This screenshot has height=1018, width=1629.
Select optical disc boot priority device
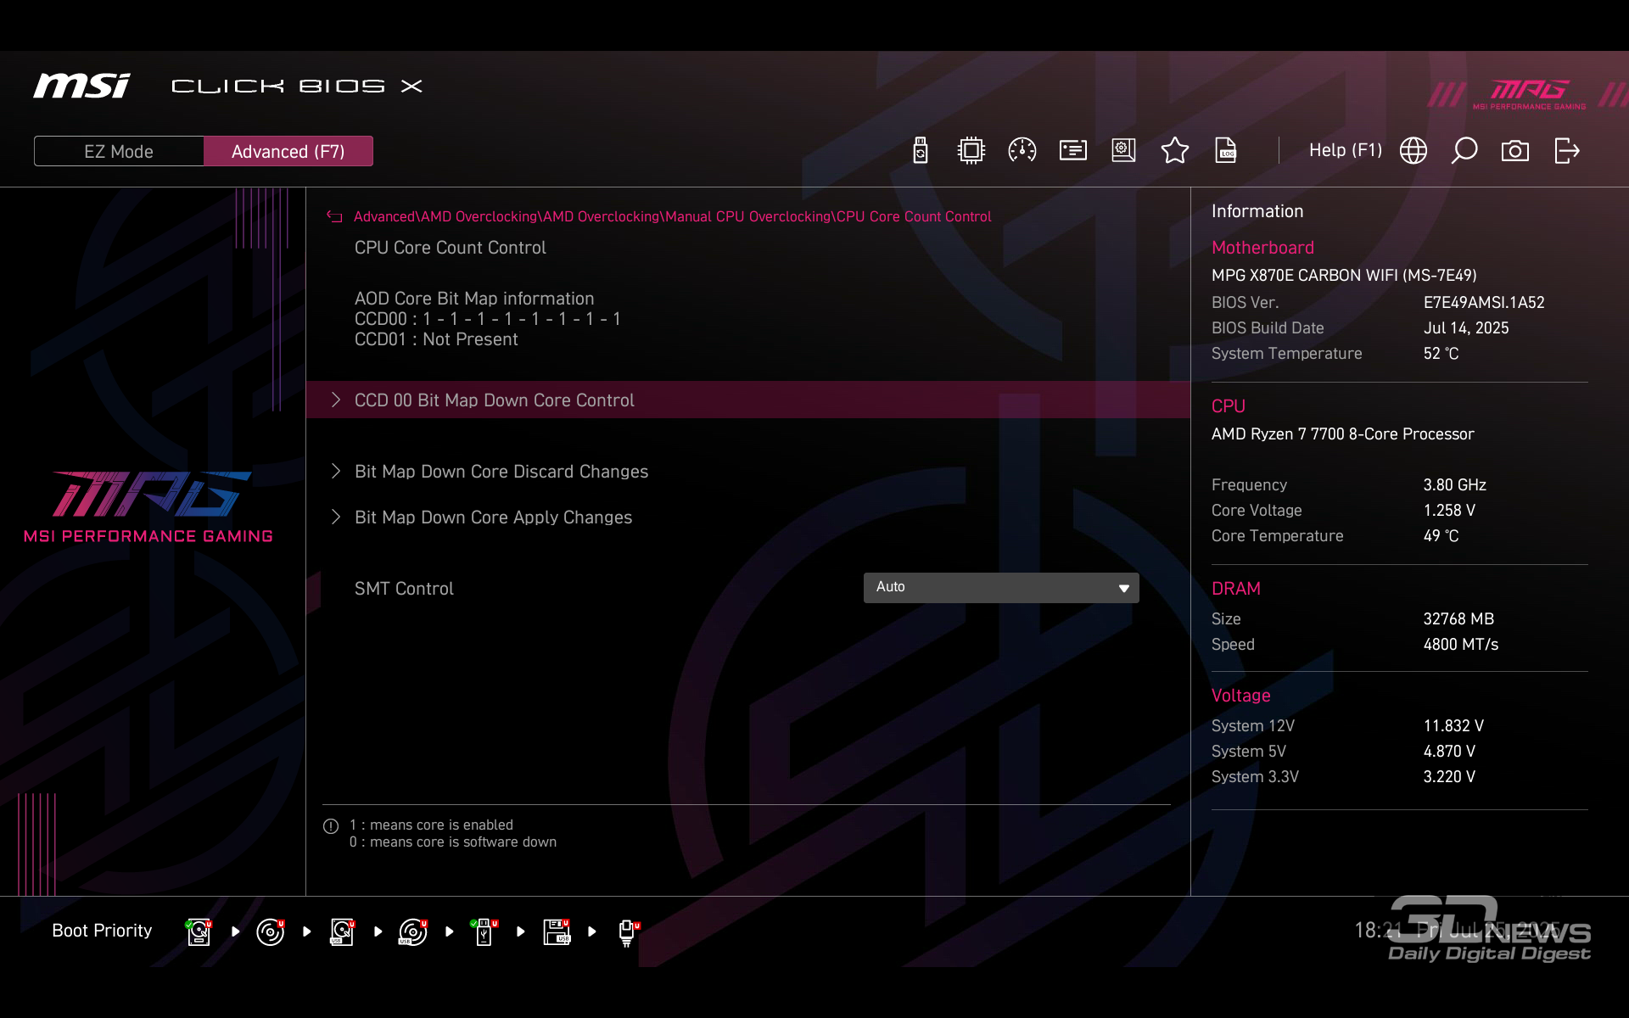[270, 931]
